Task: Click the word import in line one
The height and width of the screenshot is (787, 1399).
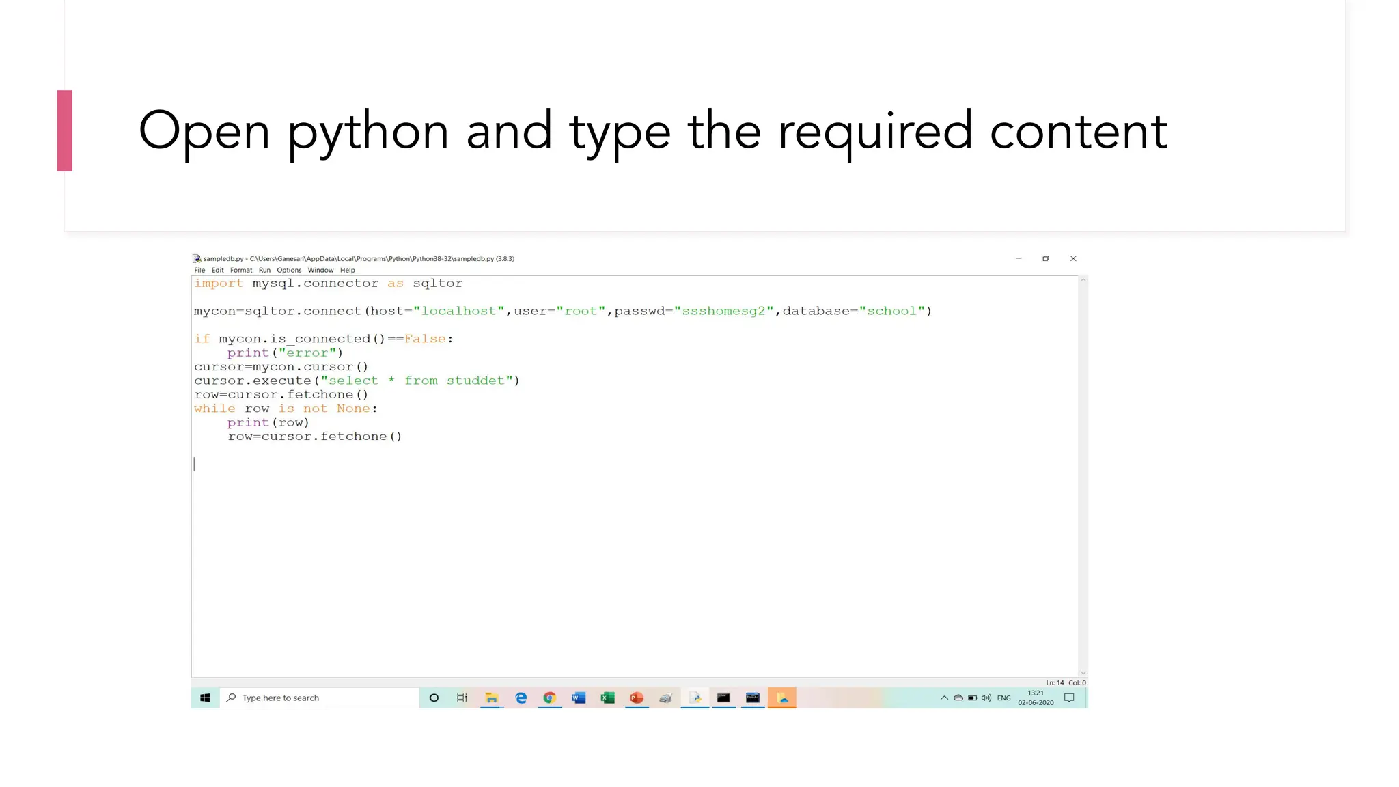Action: point(219,284)
